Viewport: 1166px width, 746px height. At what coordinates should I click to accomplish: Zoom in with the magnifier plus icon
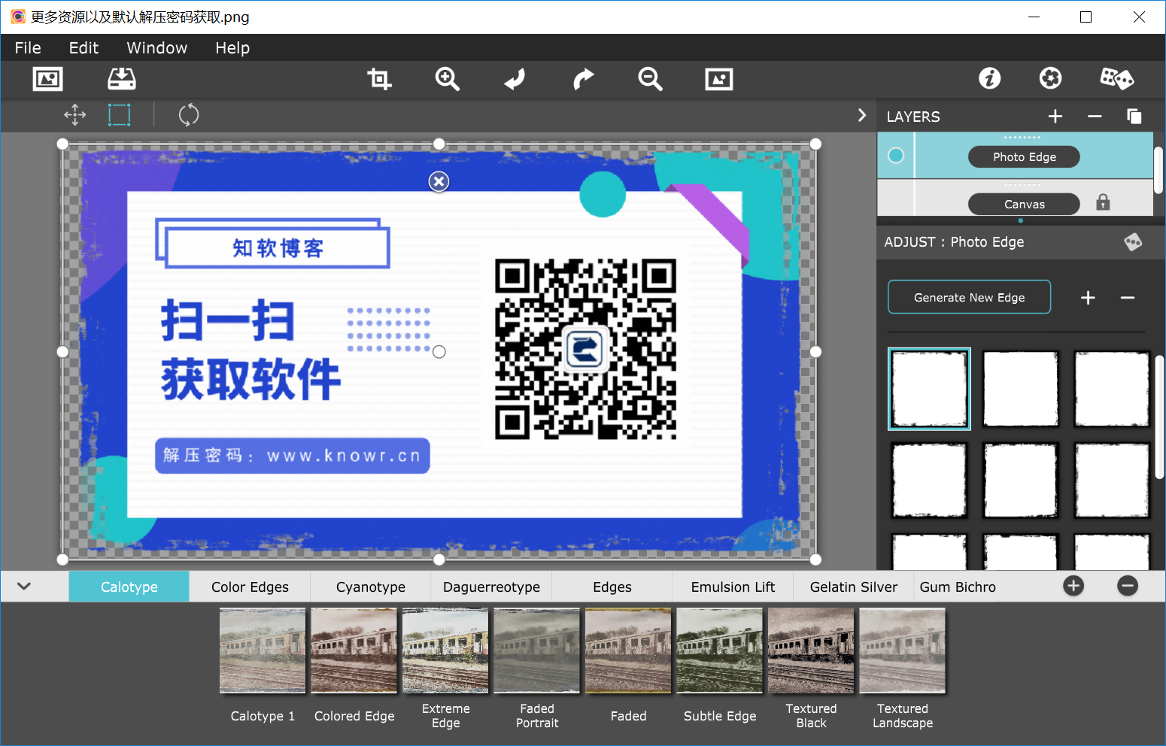coord(448,79)
